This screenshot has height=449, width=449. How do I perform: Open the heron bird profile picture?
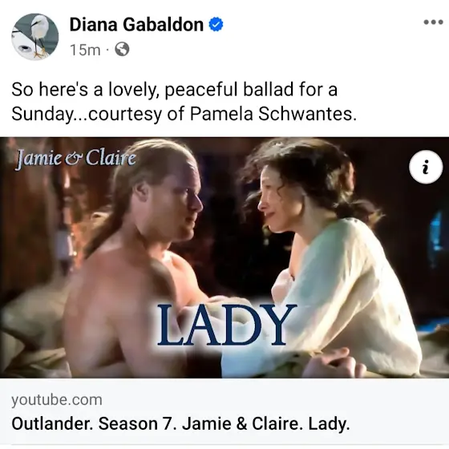35,37
